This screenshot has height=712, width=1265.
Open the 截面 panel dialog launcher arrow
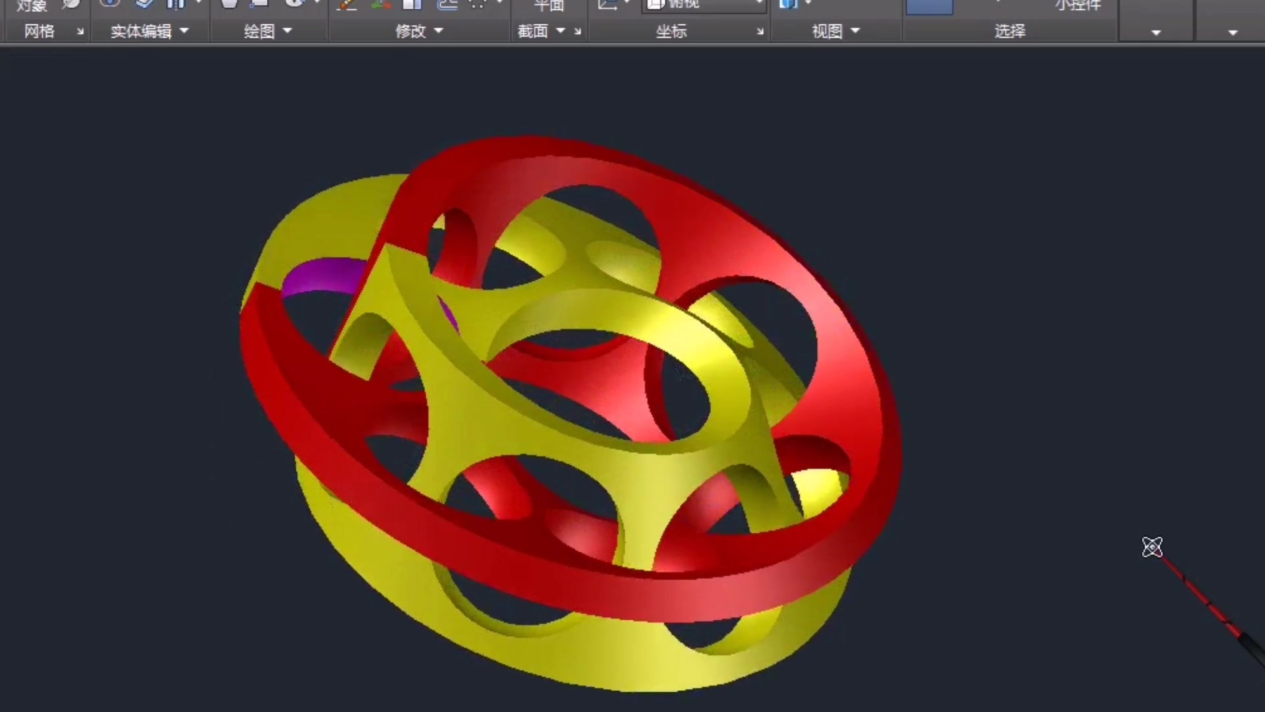(578, 32)
